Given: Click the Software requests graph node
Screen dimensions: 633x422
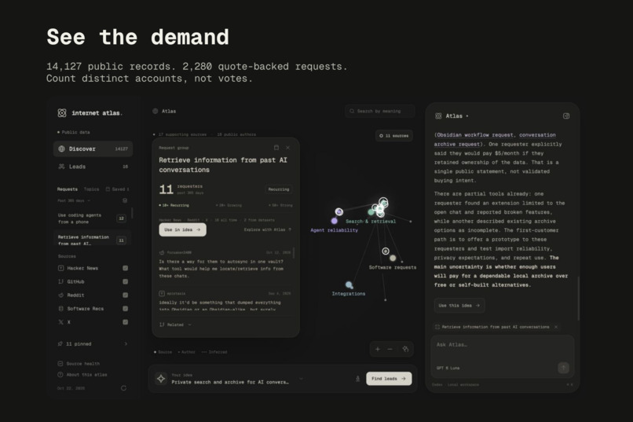Looking at the screenshot, I should click(x=393, y=258).
